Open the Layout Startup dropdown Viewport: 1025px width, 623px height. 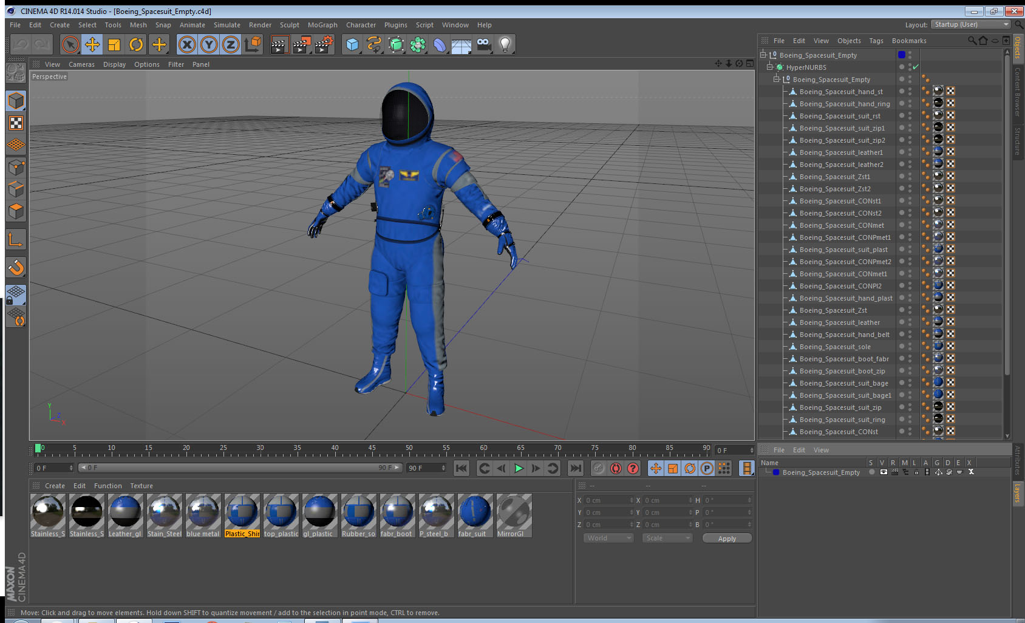(x=971, y=24)
